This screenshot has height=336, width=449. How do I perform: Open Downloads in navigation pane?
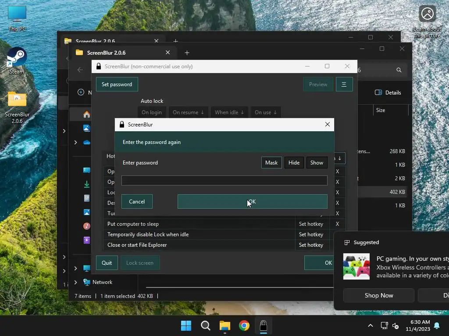point(86,185)
